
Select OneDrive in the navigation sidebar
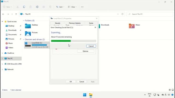coord(11,53)
